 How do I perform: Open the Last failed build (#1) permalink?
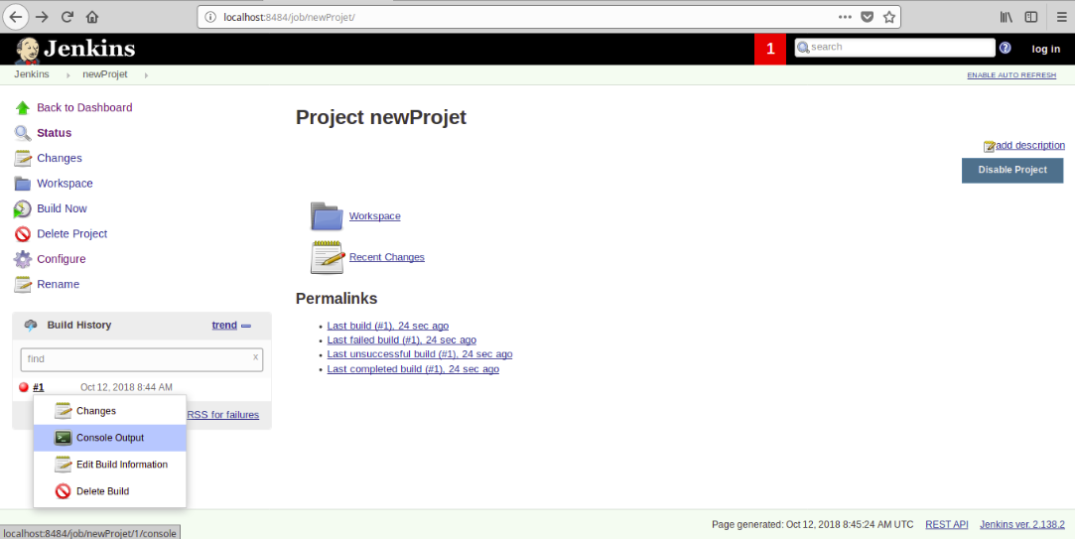(401, 340)
